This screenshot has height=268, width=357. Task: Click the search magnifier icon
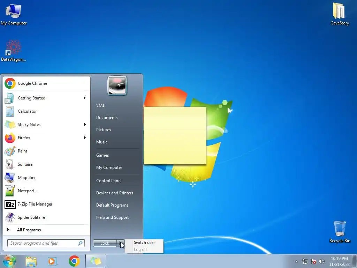[x=81, y=243]
